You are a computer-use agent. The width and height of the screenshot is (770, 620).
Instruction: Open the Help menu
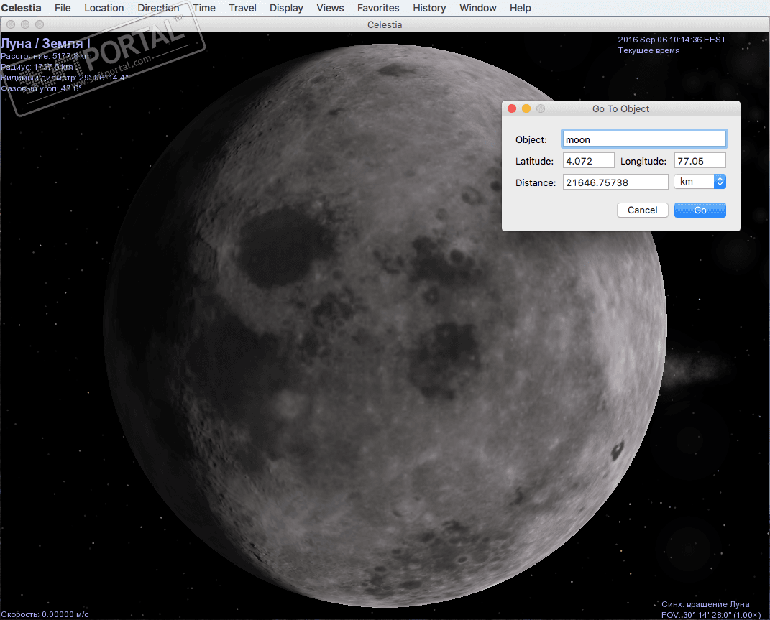(520, 8)
